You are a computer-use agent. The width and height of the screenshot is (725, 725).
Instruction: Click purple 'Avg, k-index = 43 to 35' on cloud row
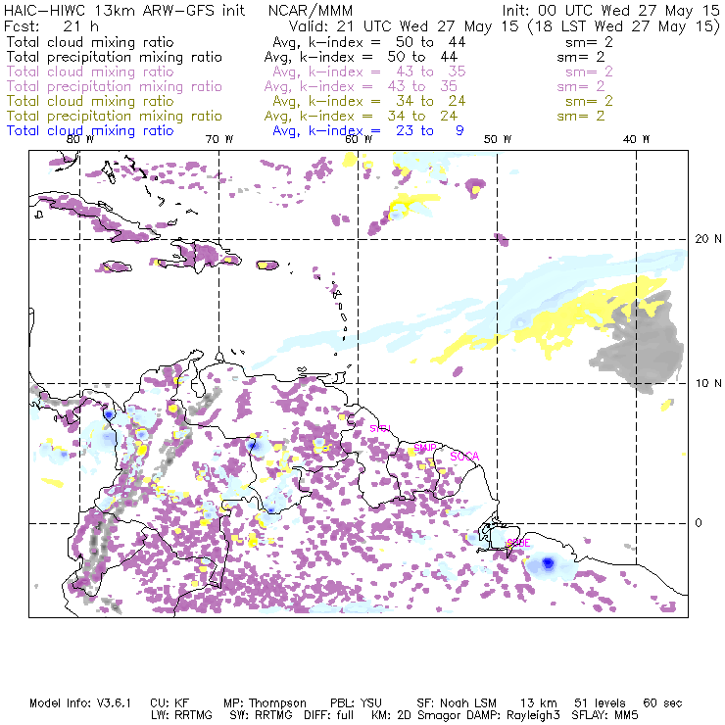[x=369, y=72]
